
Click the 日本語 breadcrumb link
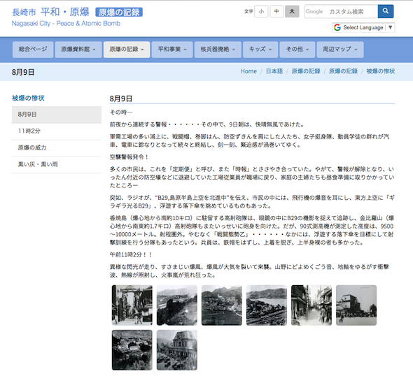point(274,71)
